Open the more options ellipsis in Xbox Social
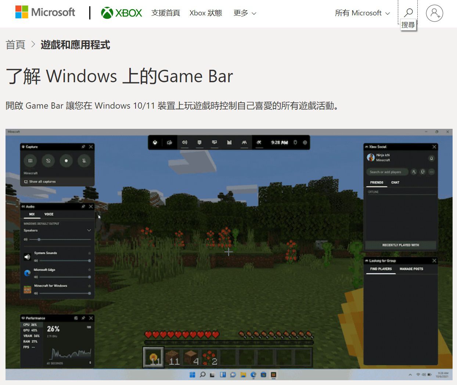This screenshot has height=385, width=457. [x=432, y=172]
